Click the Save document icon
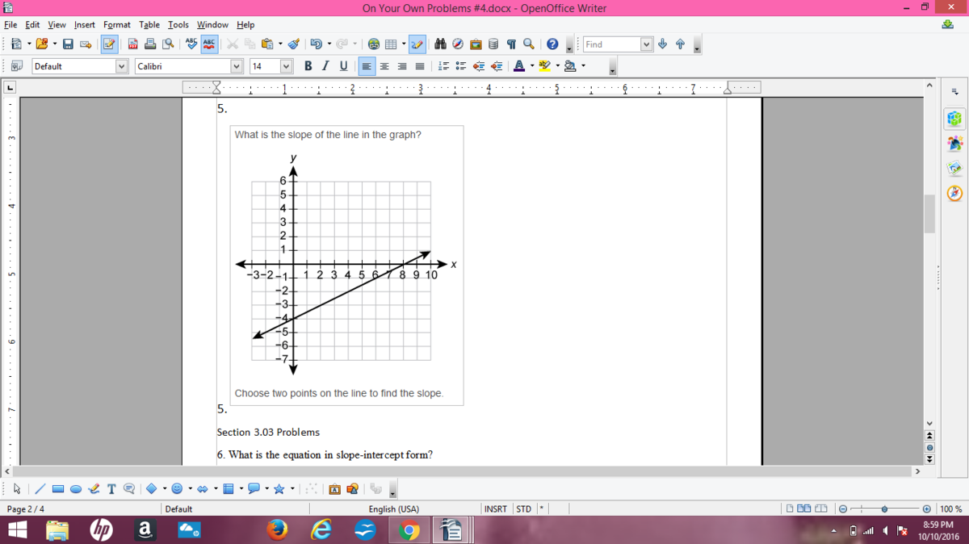Image resolution: width=969 pixels, height=544 pixels. pyautogui.click(x=69, y=44)
